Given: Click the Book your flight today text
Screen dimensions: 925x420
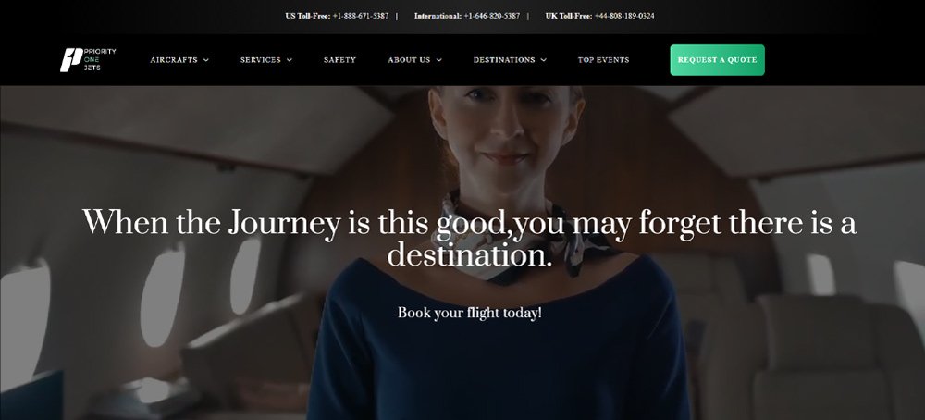Looking at the screenshot, I should click(470, 313).
